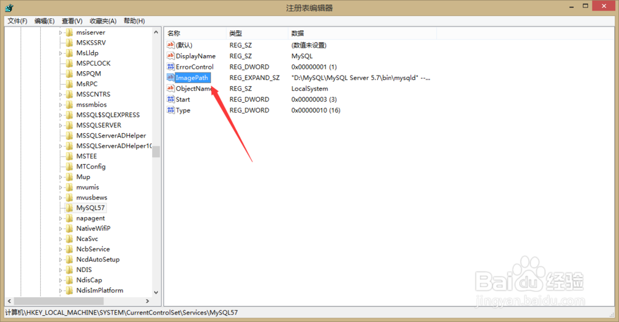Click the MySQL57 folder icon
Image resolution: width=619 pixels, height=322 pixels.
click(69, 208)
